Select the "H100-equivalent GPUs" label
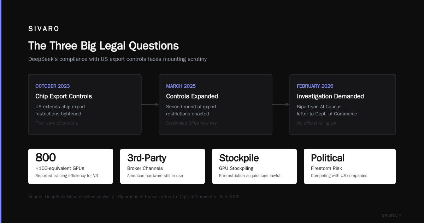This screenshot has height=223, width=424. [60, 168]
